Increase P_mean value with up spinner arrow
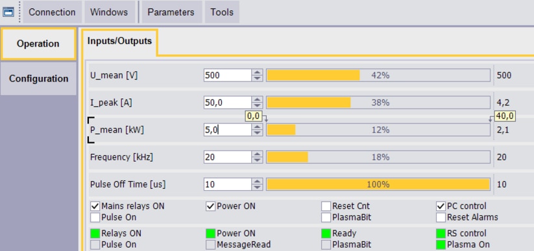The width and height of the screenshot is (534, 251). 258,126
